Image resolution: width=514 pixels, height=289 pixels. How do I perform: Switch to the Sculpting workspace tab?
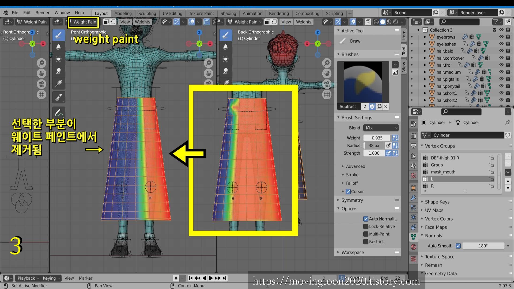147,13
